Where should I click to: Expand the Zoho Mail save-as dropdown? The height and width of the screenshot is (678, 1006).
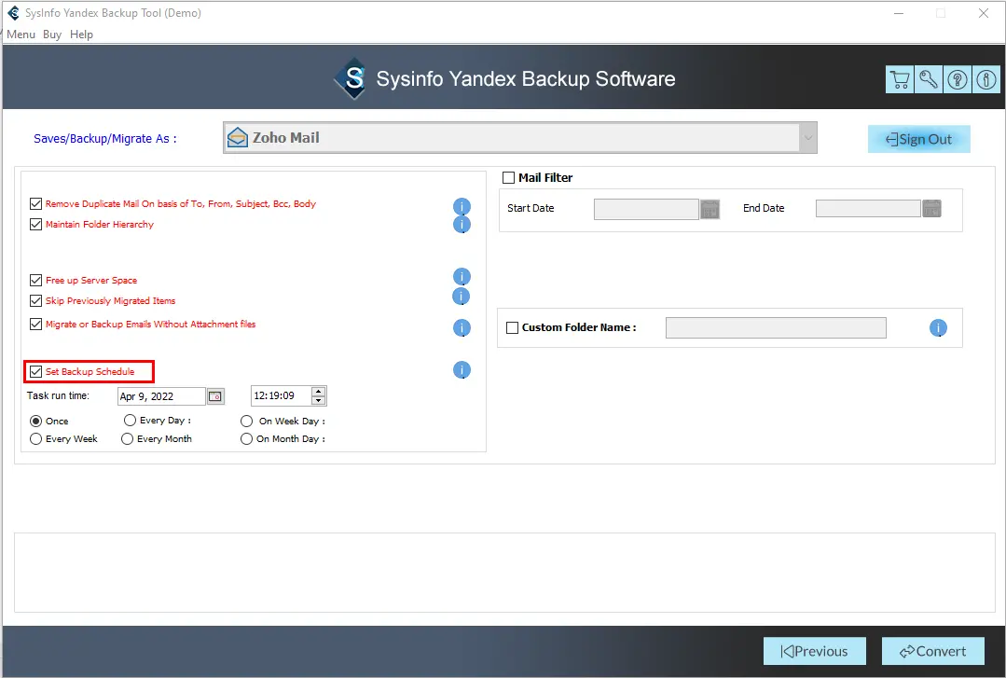coord(806,138)
